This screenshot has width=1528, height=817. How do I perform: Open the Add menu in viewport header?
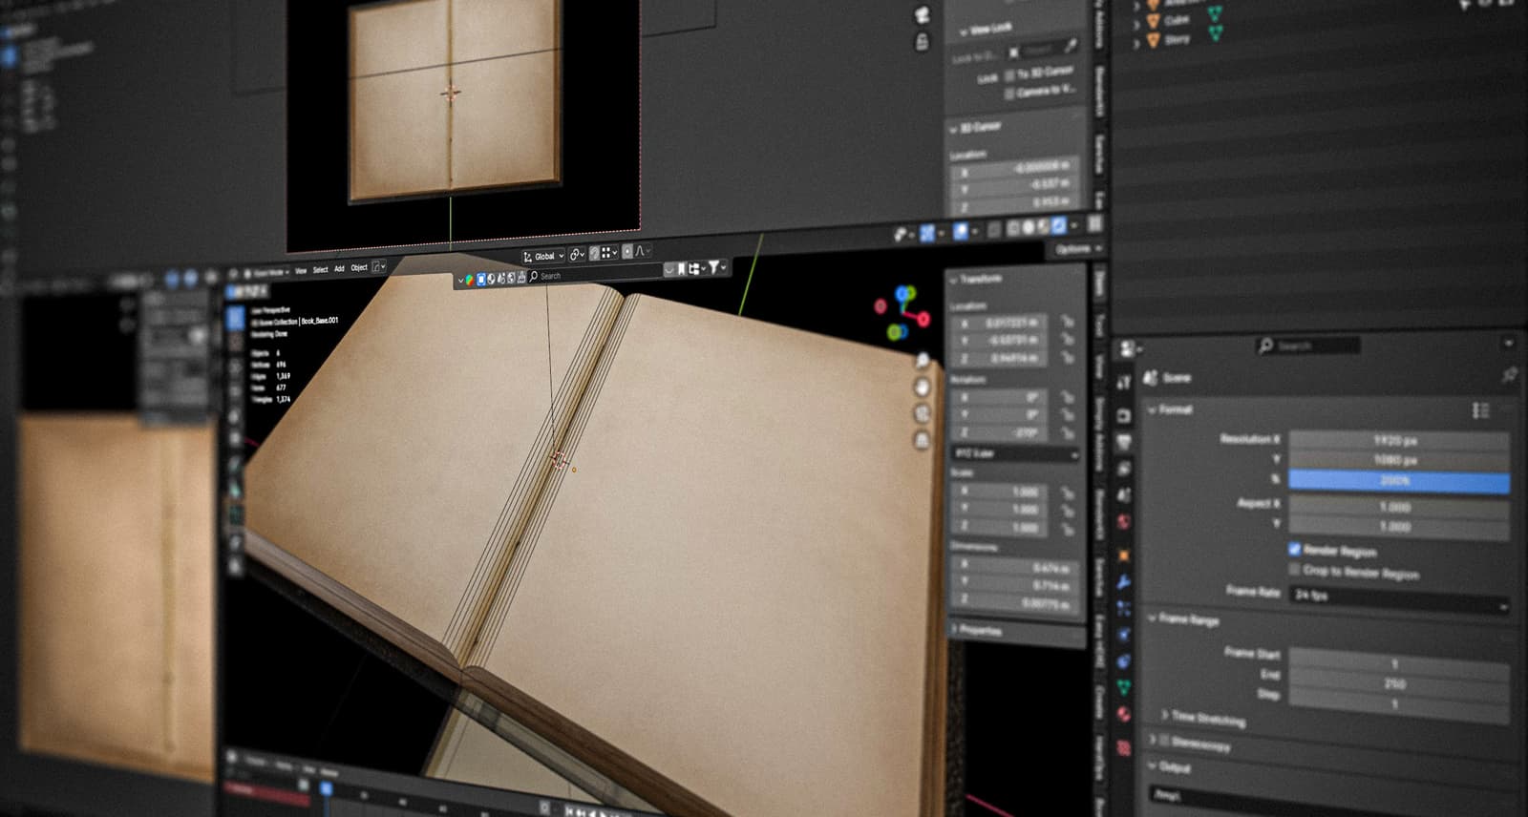tap(339, 269)
